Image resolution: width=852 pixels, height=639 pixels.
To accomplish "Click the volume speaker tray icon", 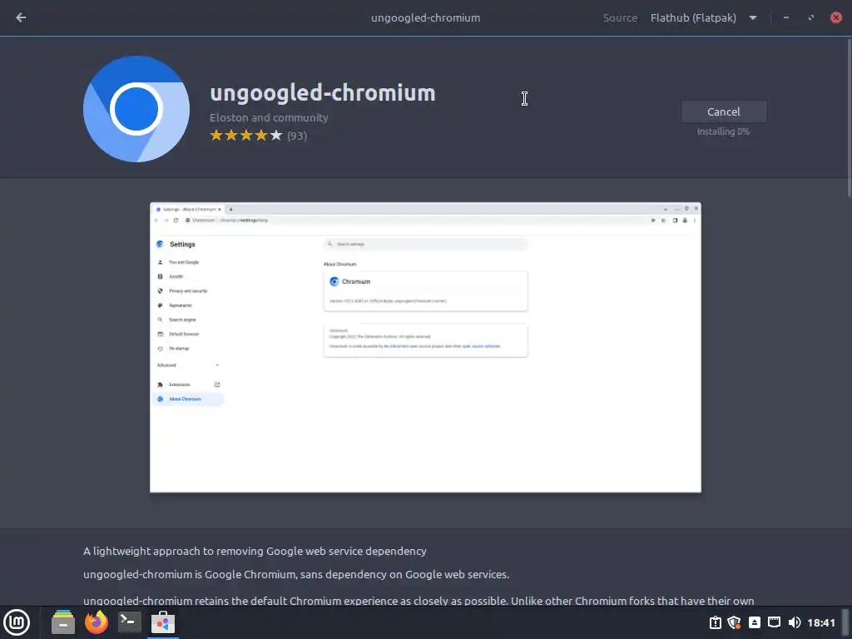I will 794,622.
